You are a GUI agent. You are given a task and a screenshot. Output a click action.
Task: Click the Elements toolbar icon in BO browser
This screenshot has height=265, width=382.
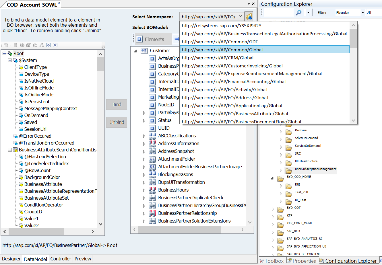139,39
